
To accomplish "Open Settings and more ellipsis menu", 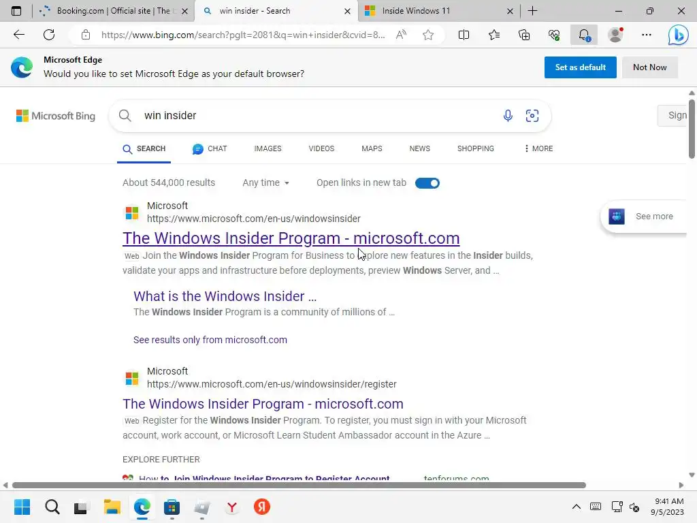I will click(647, 35).
